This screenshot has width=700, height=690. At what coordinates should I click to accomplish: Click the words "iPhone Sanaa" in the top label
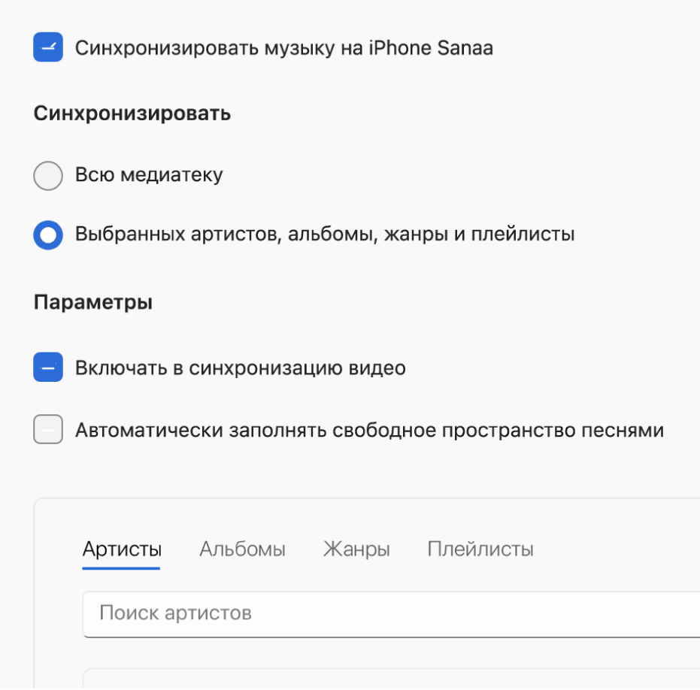(432, 49)
